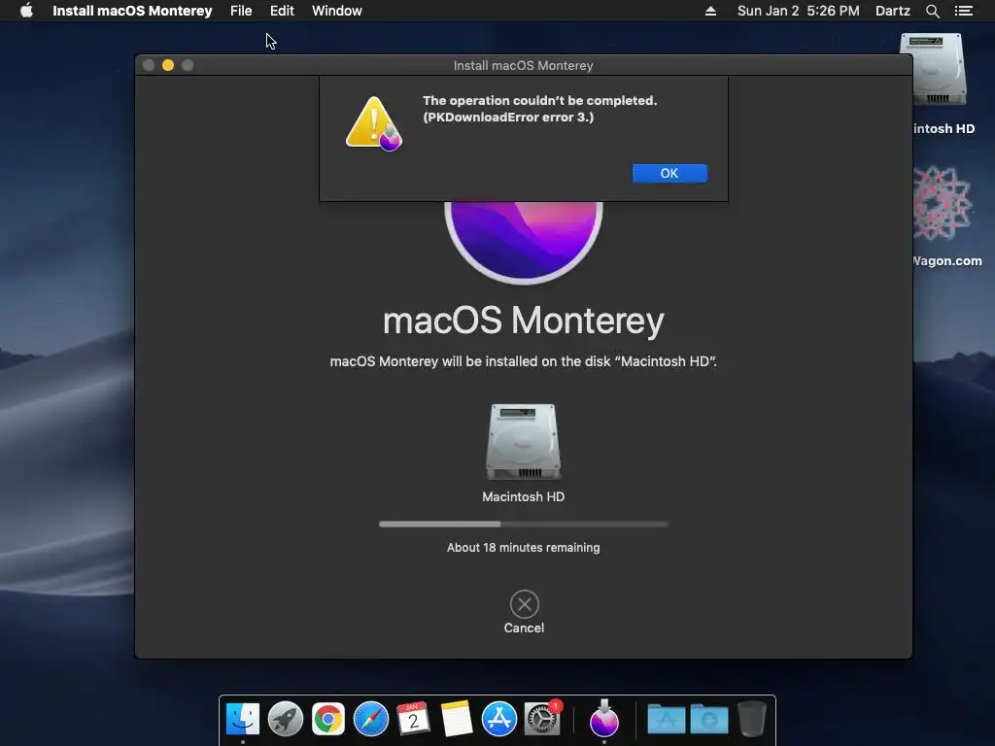Screen dimensions: 995x746
Task: Open Calendar from the Dock
Action: (414, 720)
